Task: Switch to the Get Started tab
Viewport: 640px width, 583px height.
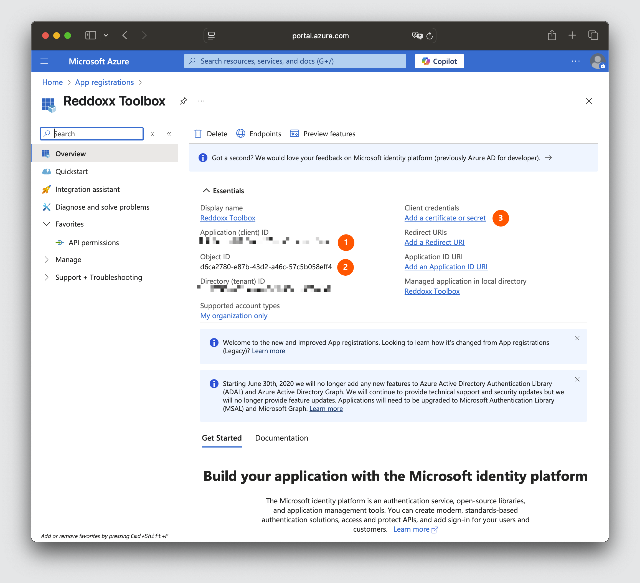Action: click(x=222, y=438)
